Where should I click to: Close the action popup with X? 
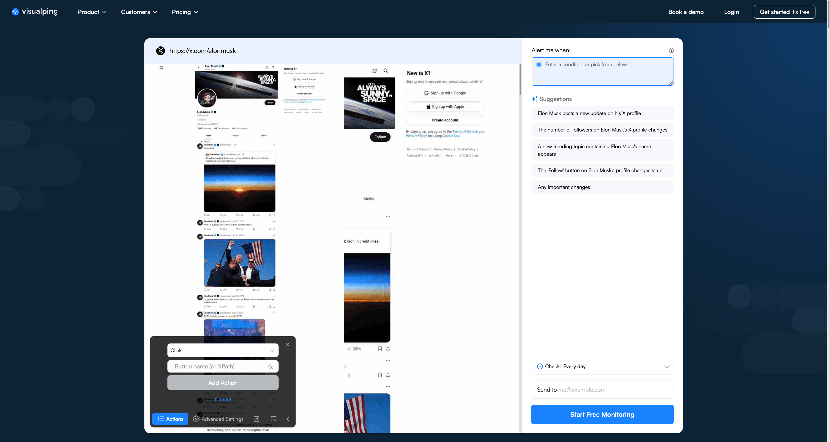click(x=287, y=344)
